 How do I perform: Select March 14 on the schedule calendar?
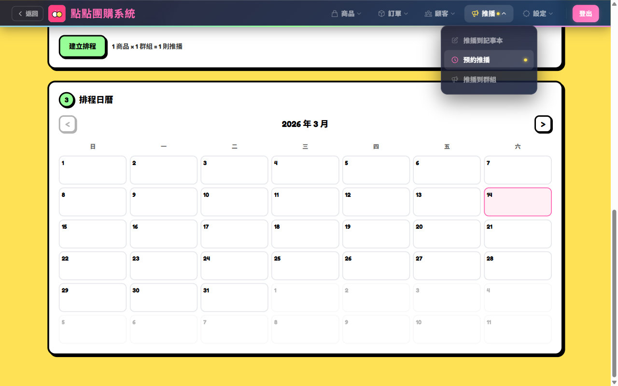click(x=518, y=202)
